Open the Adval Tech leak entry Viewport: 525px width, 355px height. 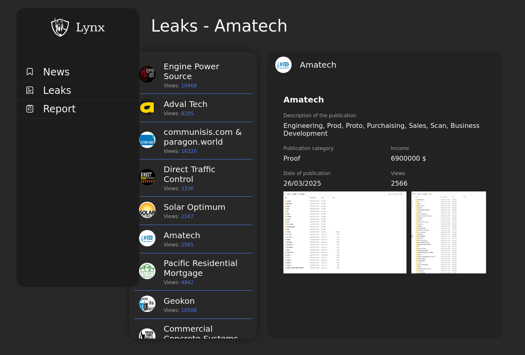coord(193,108)
